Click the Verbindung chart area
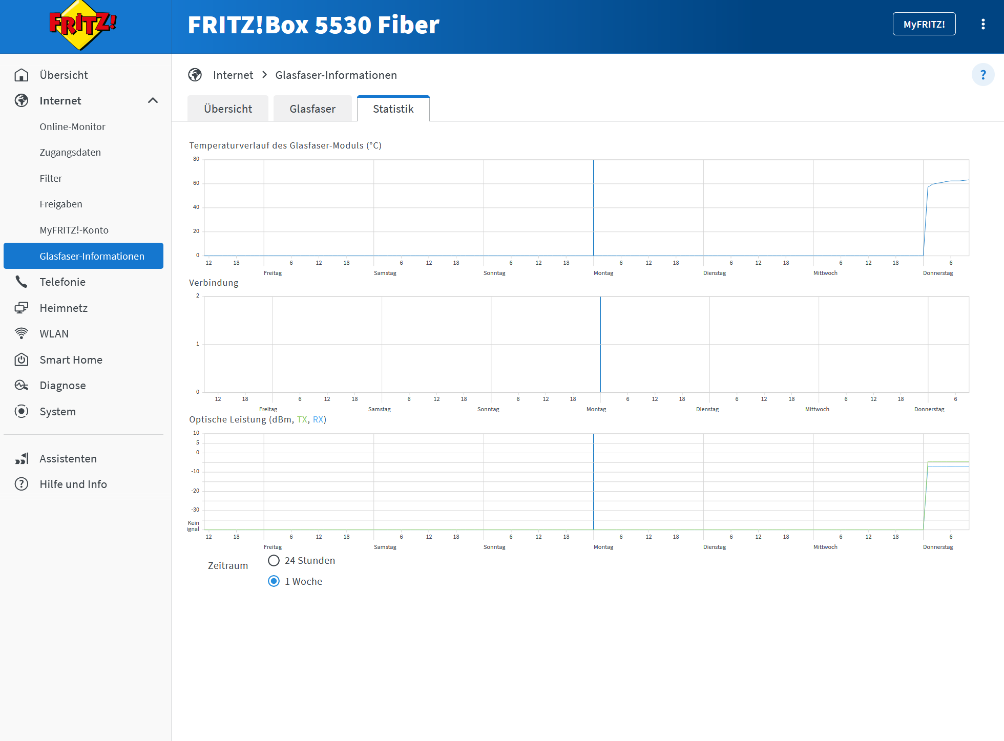 (x=587, y=344)
